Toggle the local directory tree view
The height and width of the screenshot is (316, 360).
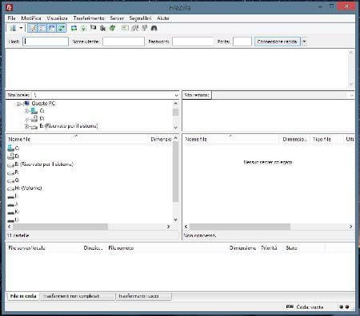[42, 28]
